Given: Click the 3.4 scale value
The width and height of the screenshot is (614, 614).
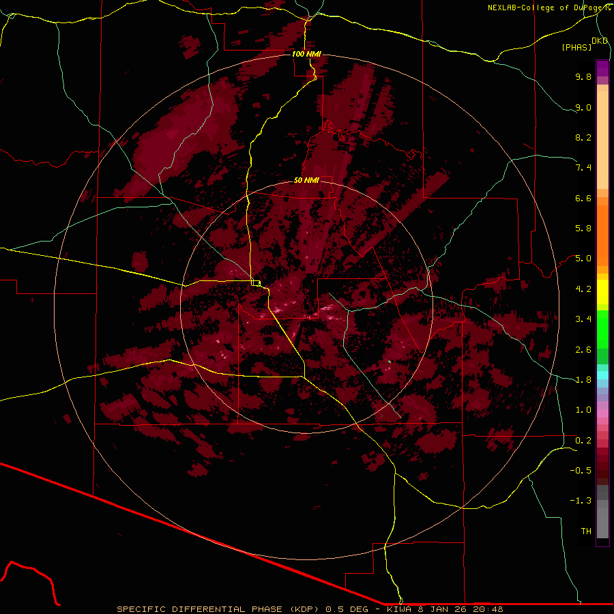Looking at the screenshot, I should [583, 319].
